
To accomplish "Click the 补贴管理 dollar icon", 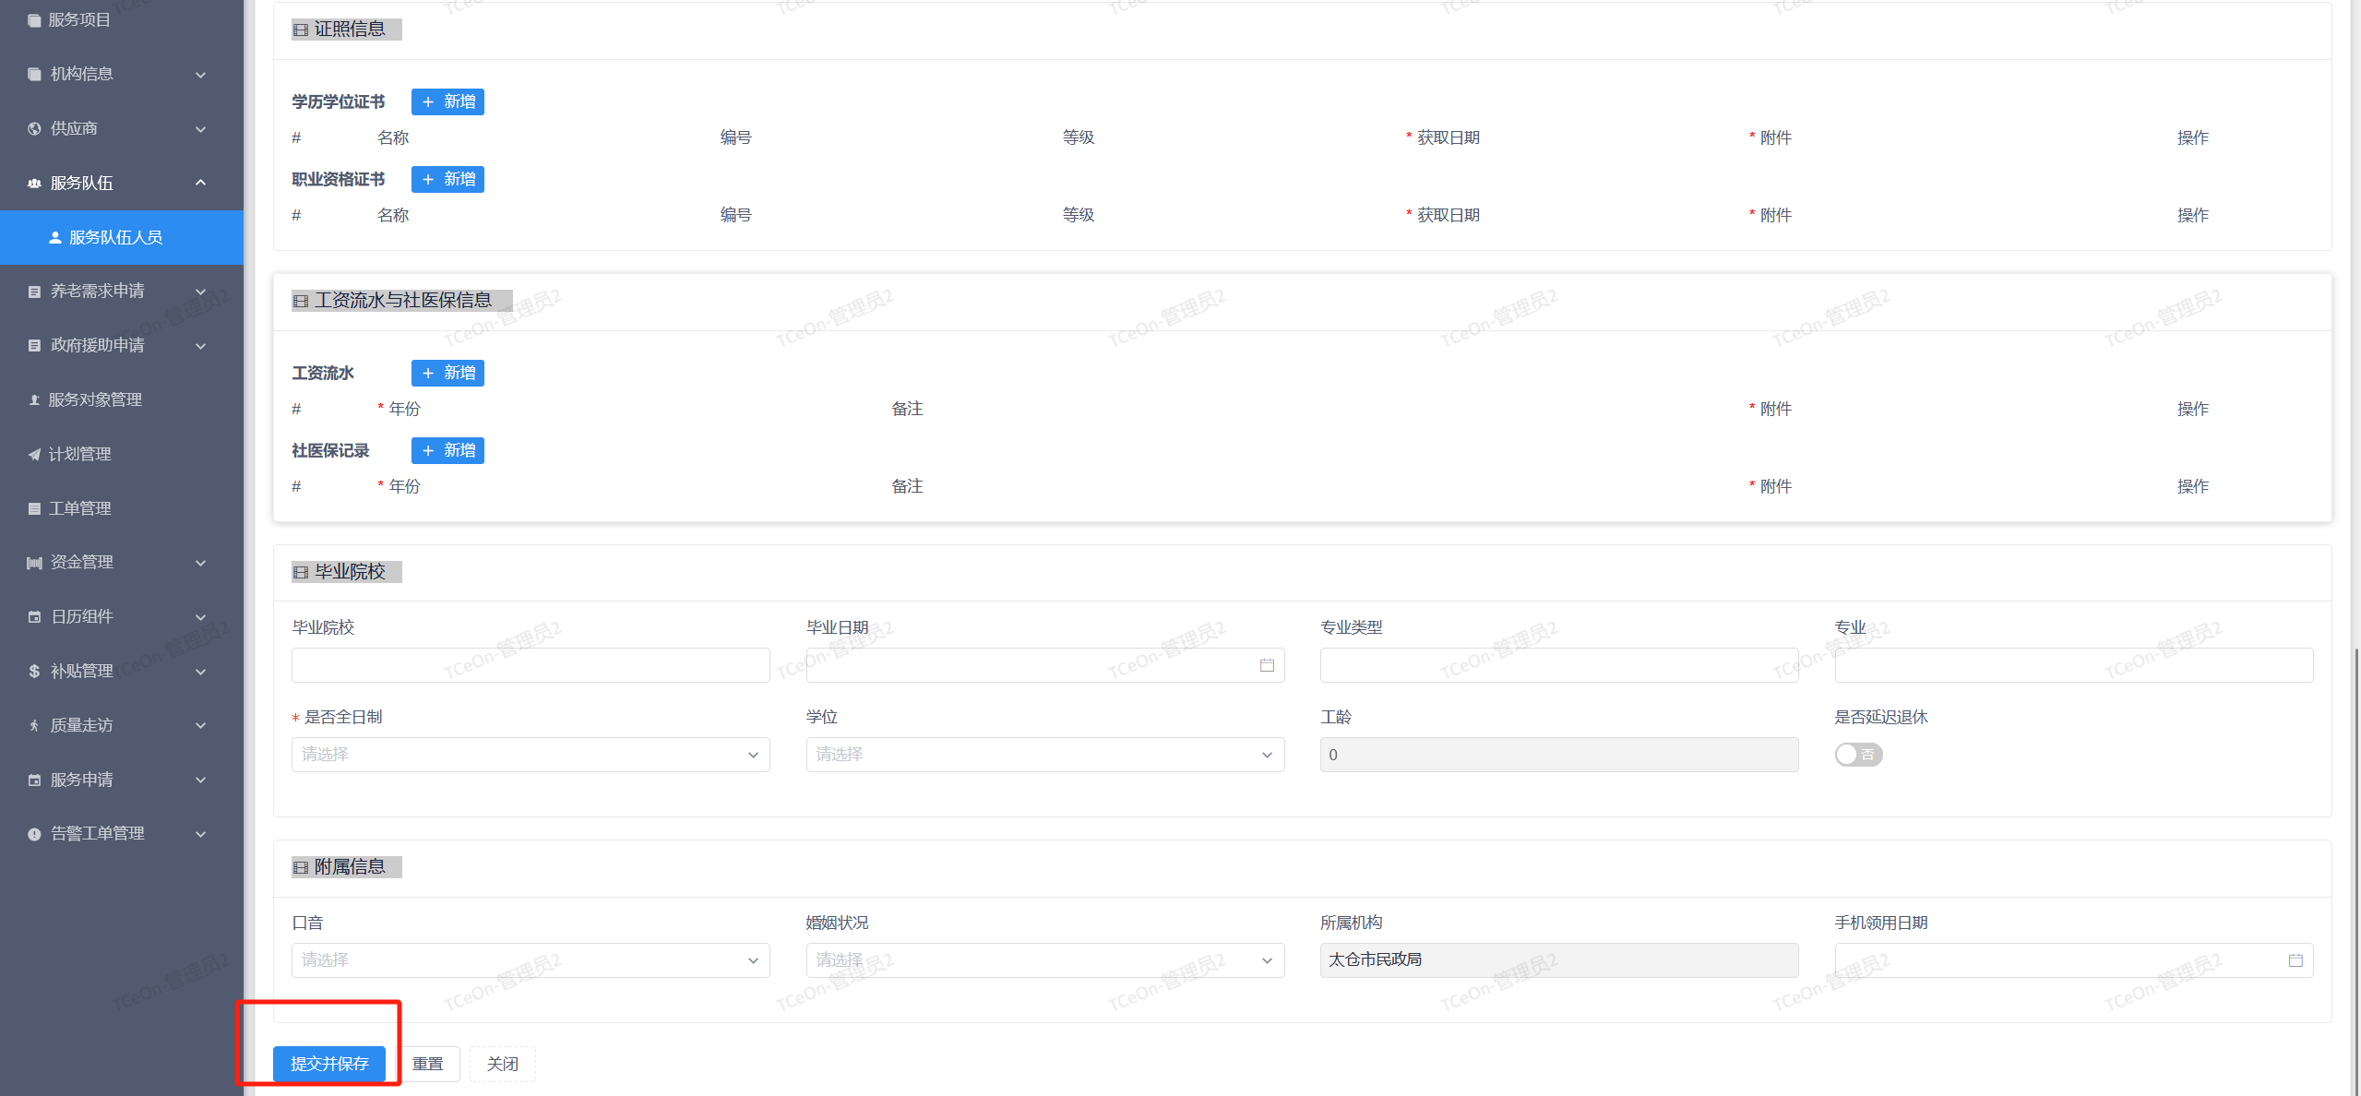I will (x=34, y=671).
